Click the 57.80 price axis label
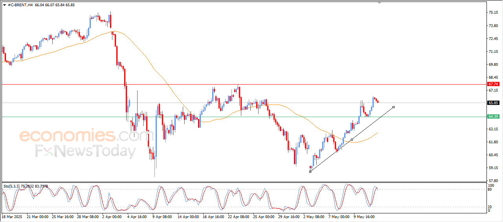The height and width of the screenshot is (222, 503). 493,181
